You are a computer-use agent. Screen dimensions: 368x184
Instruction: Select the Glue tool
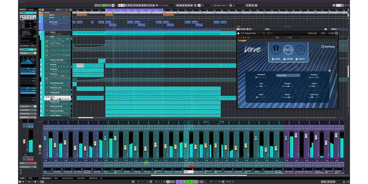[134, 5]
